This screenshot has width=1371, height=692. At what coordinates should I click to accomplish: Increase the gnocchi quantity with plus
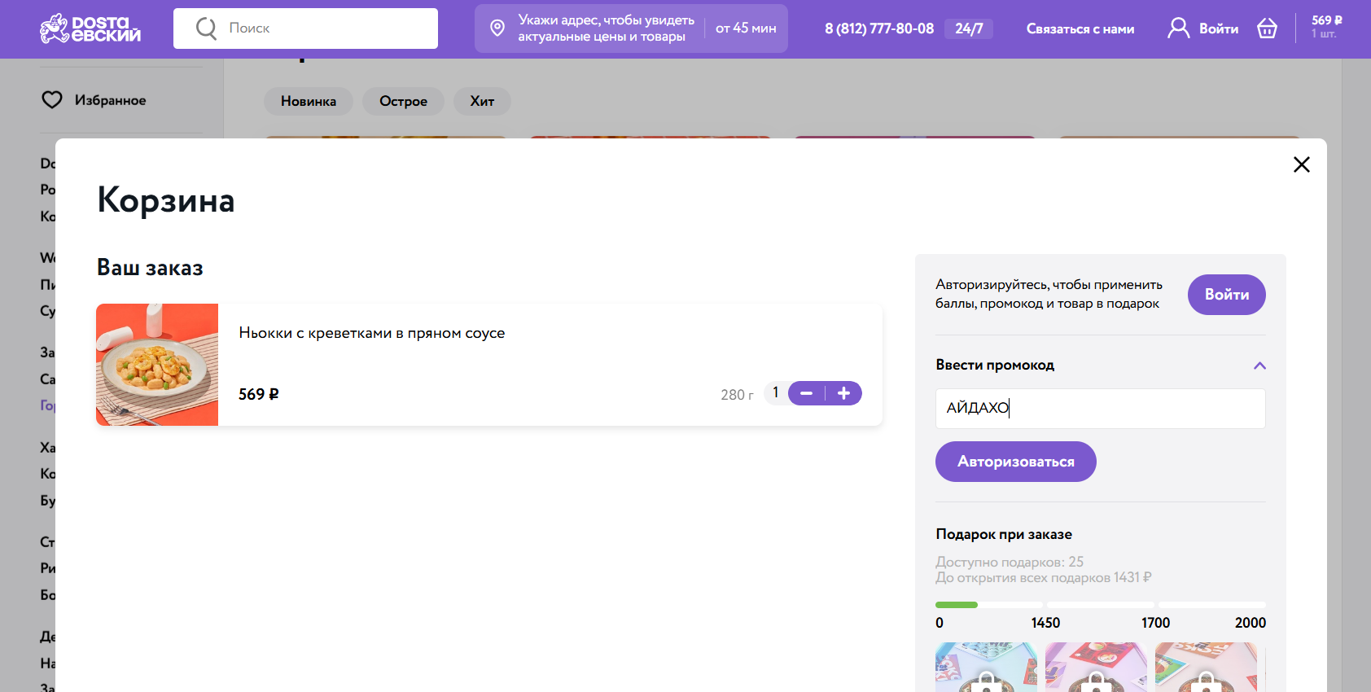pos(843,393)
